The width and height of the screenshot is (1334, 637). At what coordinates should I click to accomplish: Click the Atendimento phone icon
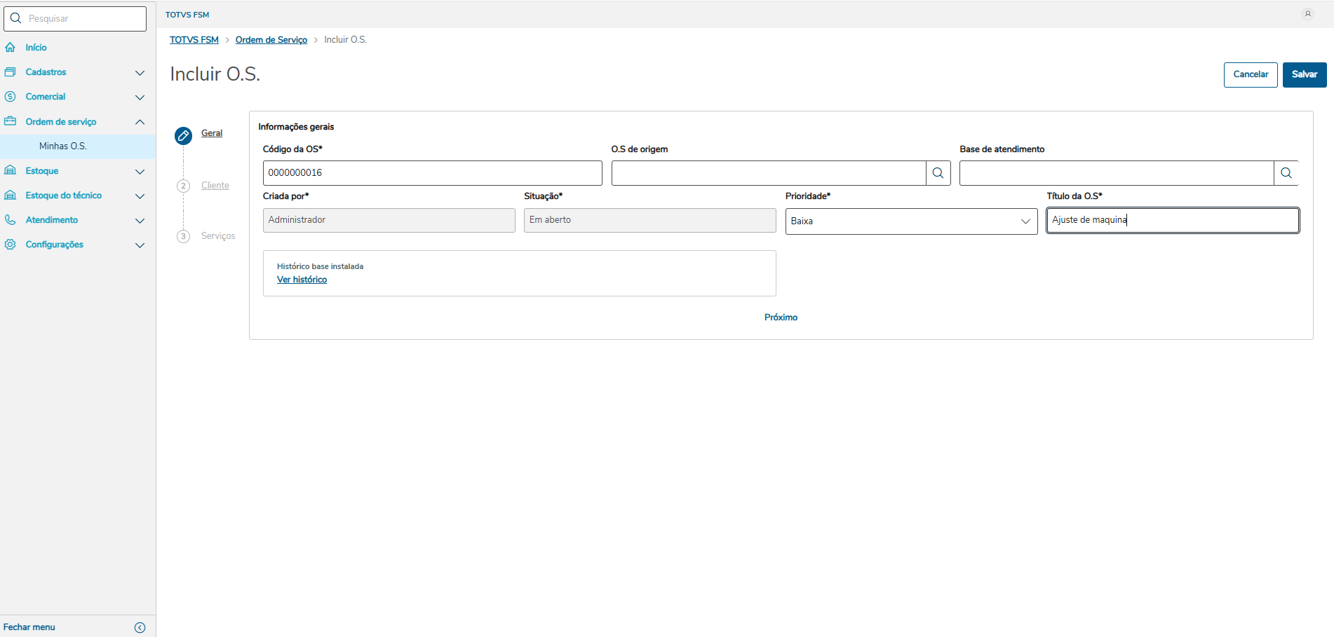click(11, 220)
